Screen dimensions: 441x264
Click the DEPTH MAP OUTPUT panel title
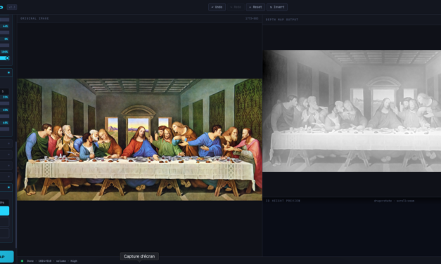(282, 20)
